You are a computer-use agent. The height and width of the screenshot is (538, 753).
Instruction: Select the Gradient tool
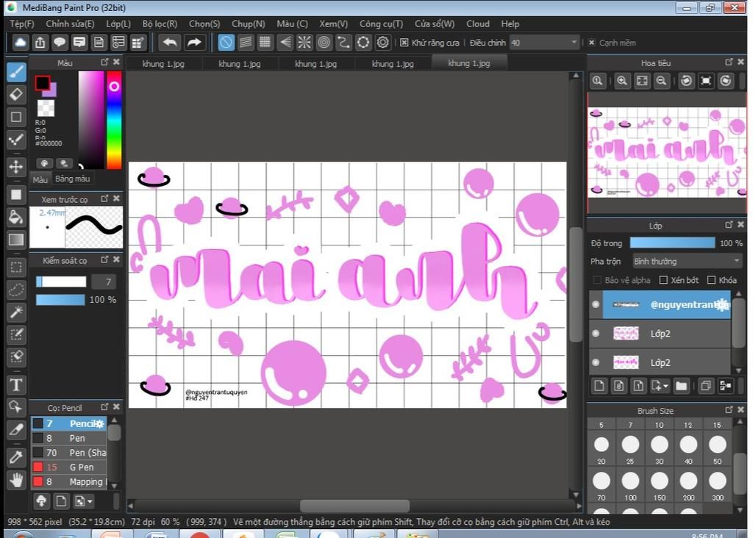pyautogui.click(x=16, y=240)
